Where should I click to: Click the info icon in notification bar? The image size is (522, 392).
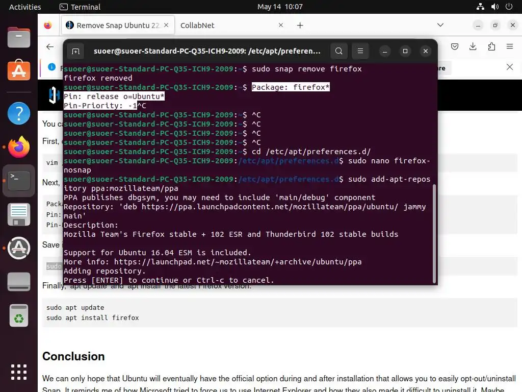pos(52,67)
